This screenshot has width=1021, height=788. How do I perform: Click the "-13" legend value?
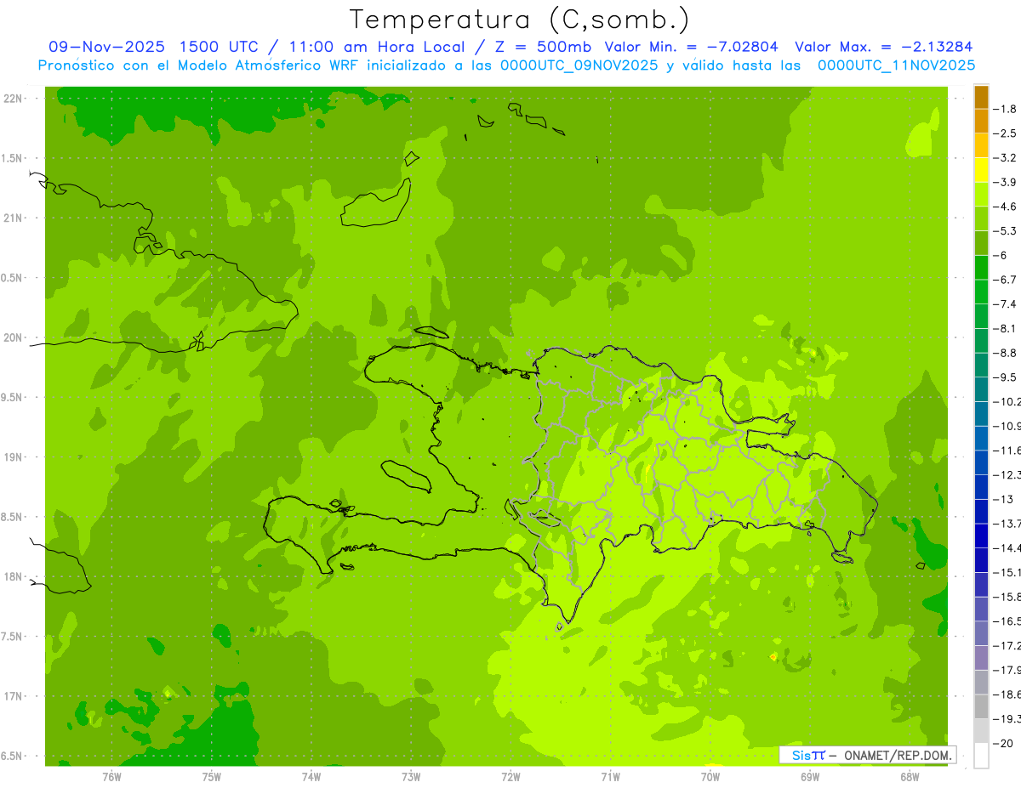click(1002, 499)
